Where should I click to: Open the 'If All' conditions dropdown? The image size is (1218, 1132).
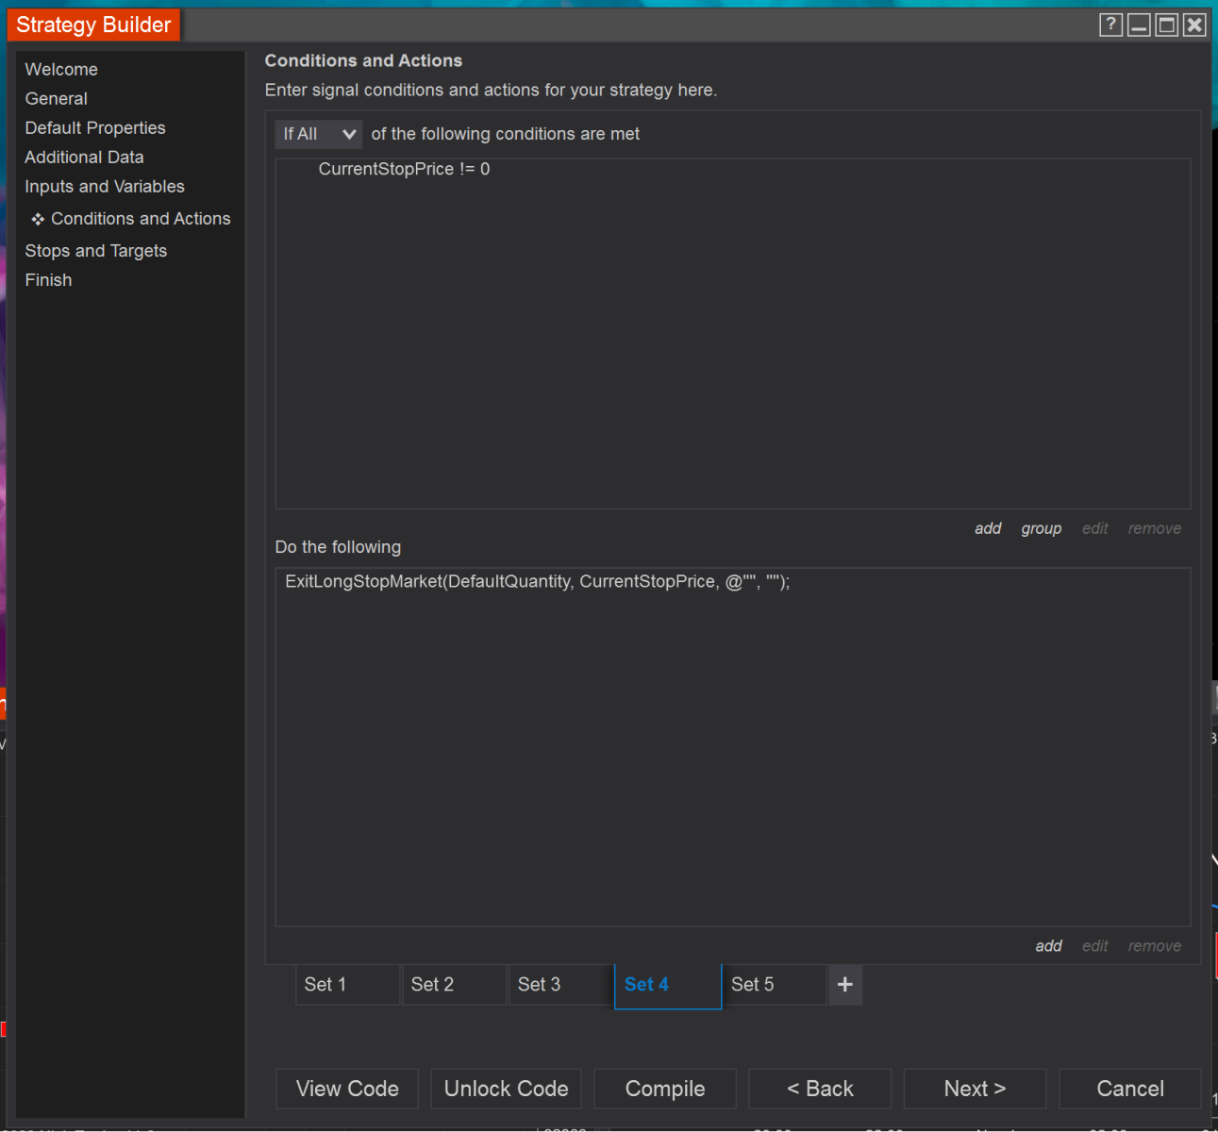319,134
